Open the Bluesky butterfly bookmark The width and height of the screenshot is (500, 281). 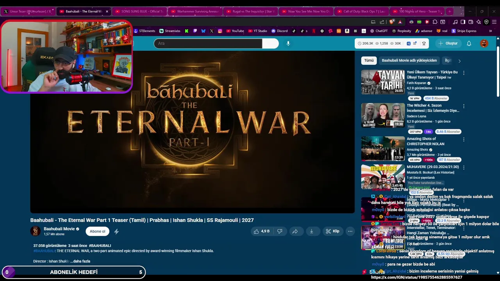(203, 31)
